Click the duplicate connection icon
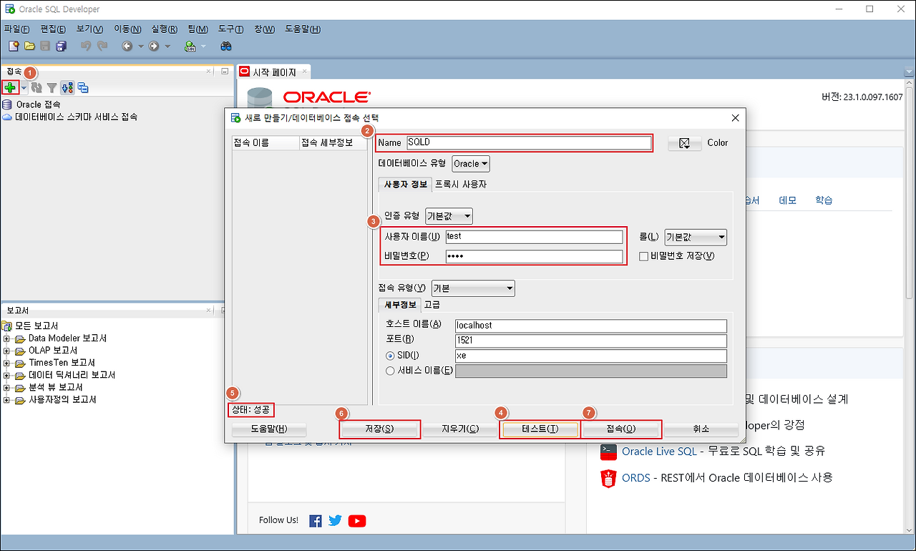 click(x=83, y=87)
